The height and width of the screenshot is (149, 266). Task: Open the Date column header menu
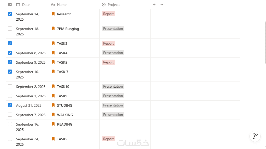tap(26, 5)
